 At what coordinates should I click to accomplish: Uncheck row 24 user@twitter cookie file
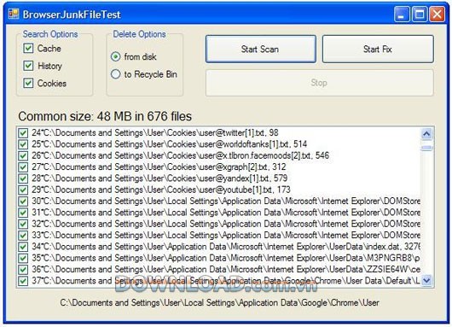click(x=23, y=133)
